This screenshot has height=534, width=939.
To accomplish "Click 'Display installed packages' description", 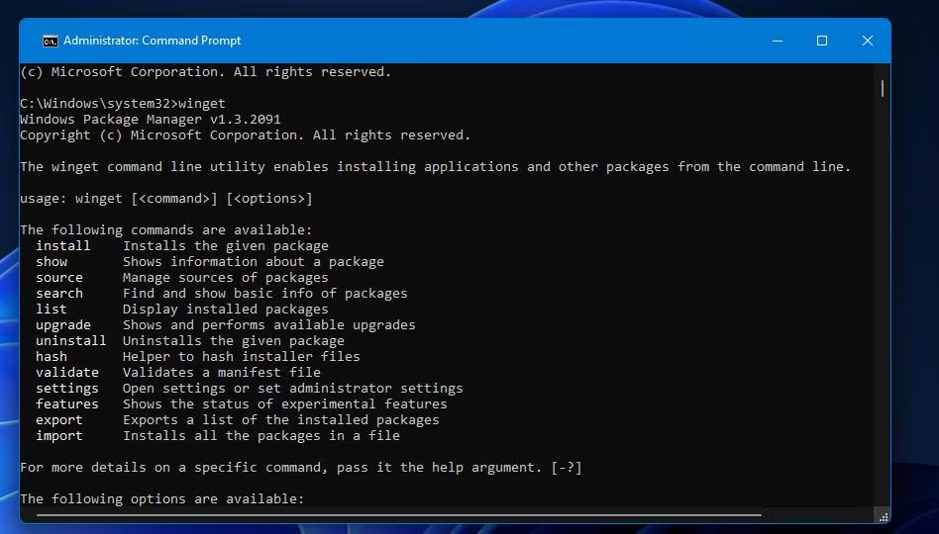I will pos(226,310).
